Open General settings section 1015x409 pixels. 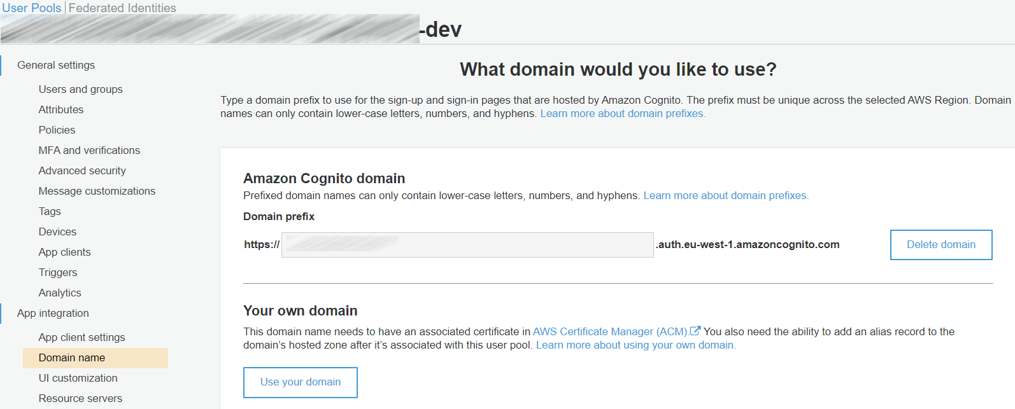56,65
